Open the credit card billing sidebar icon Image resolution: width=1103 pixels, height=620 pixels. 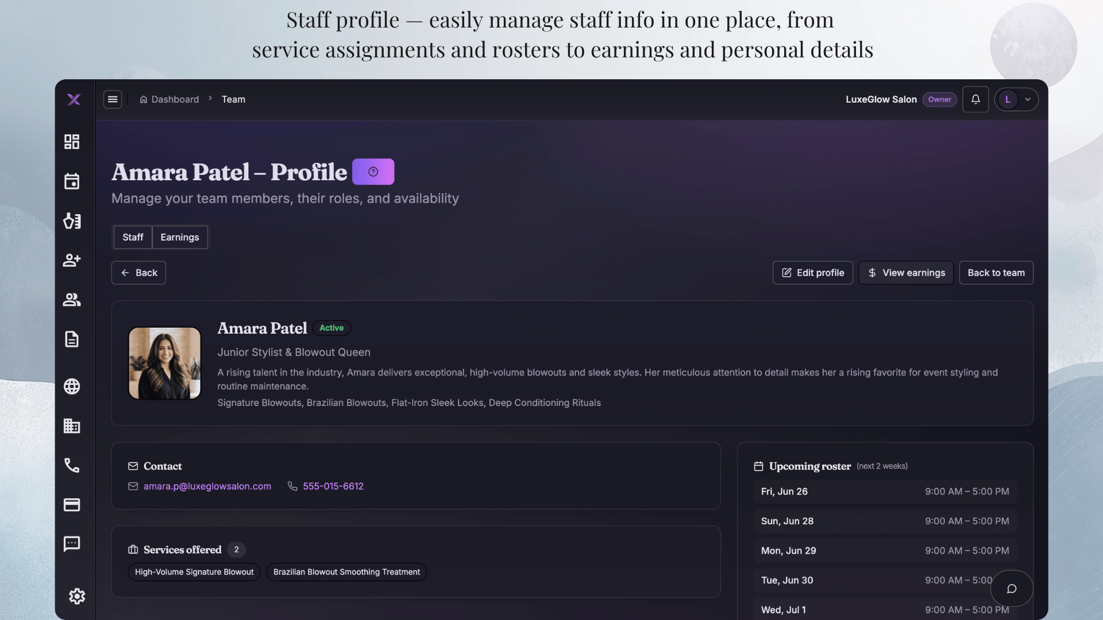72,505
